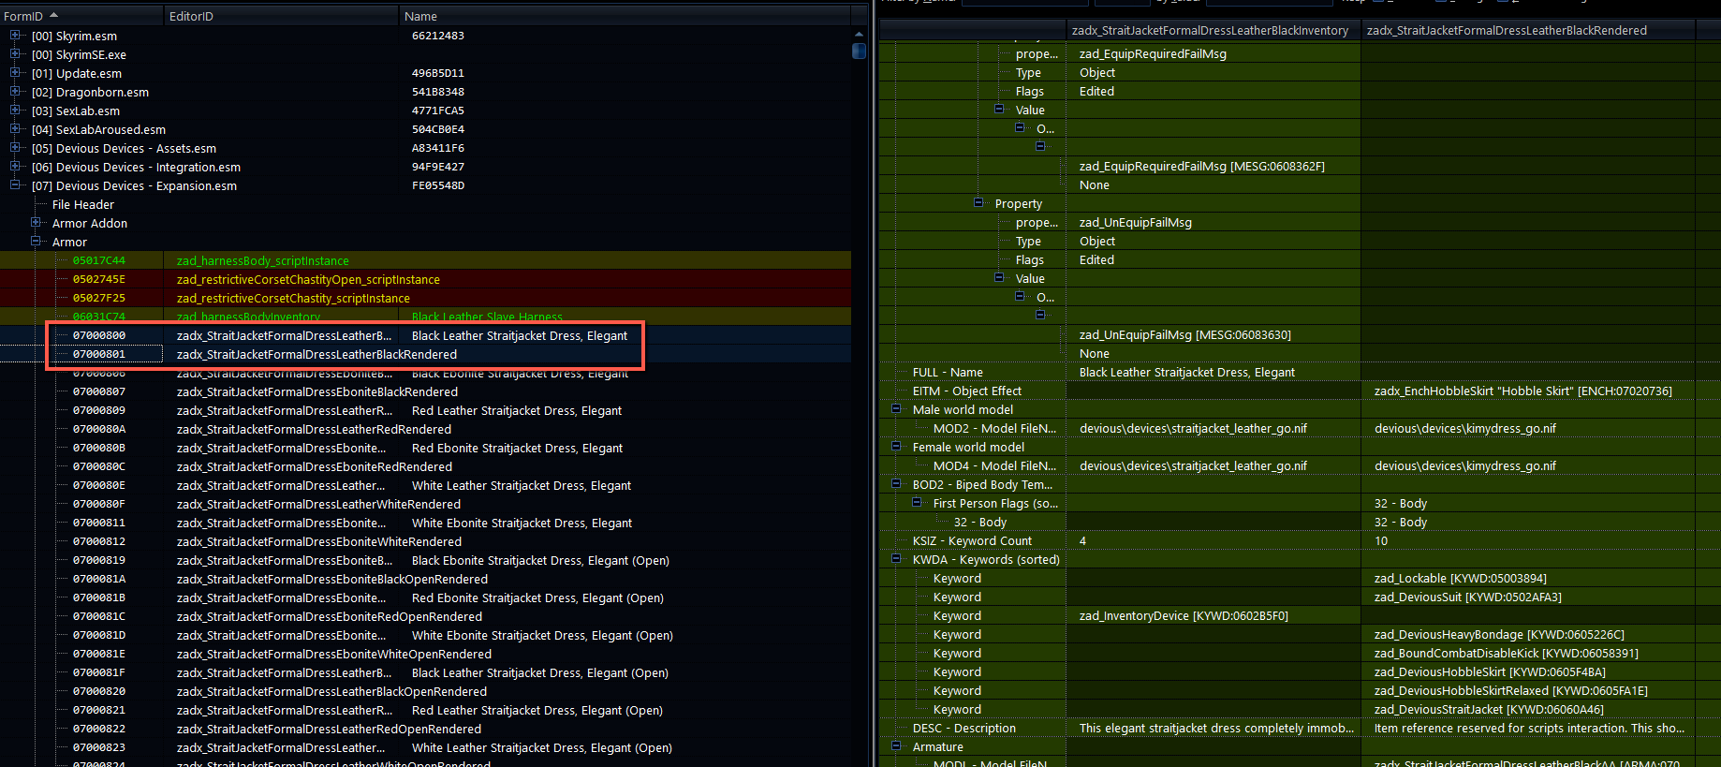Select [03] SexLab.esm plugin

tap(76, 111)
